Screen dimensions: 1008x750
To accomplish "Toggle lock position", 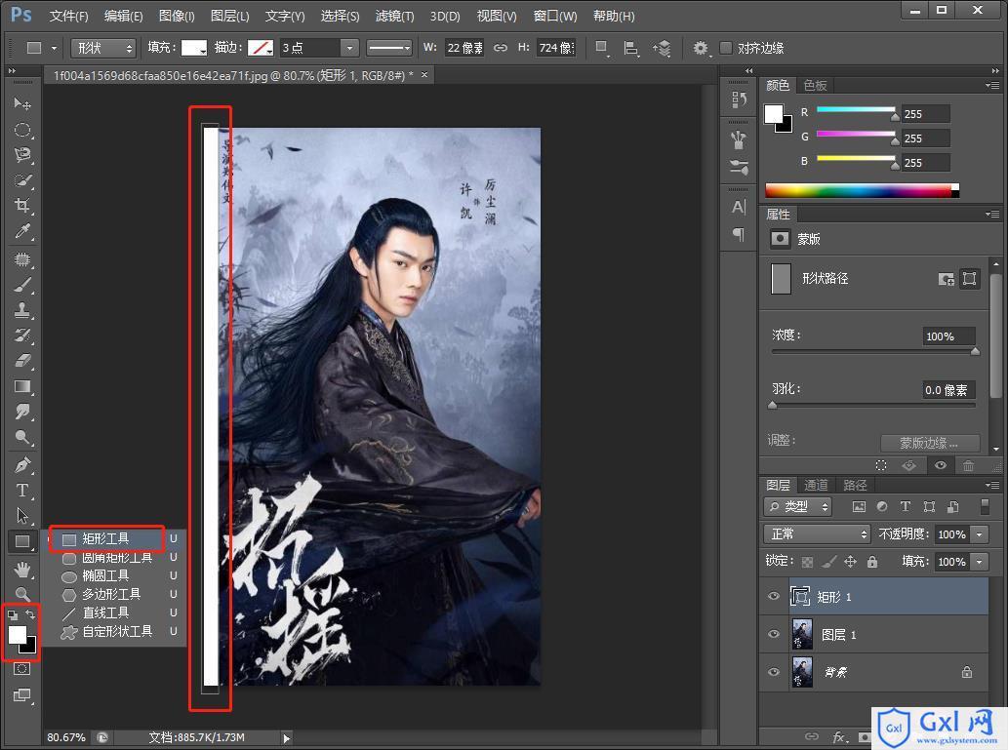I will coord(851,563).
